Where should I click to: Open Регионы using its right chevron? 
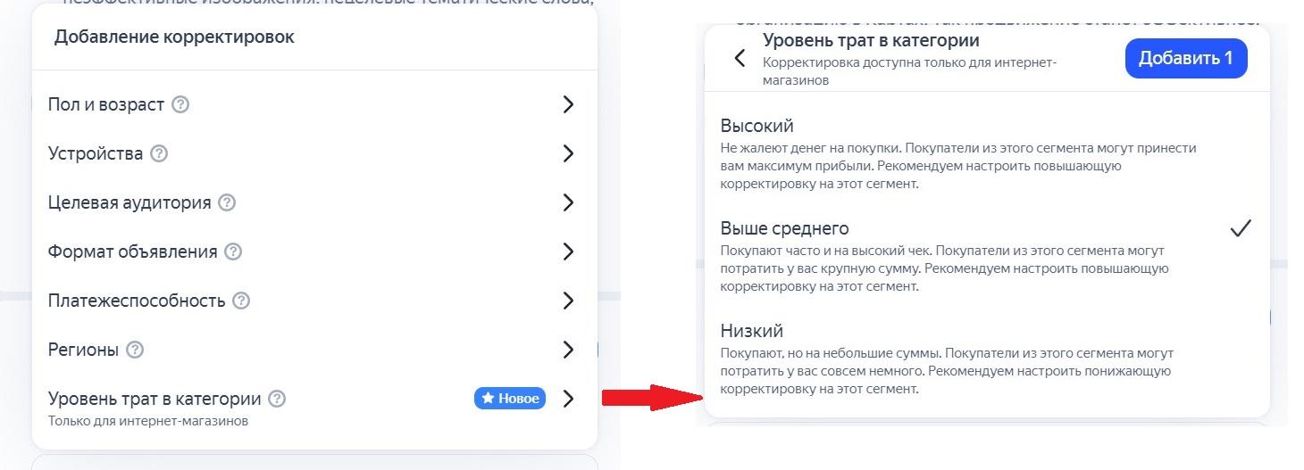pyautogui.click(x=568, y=350)
